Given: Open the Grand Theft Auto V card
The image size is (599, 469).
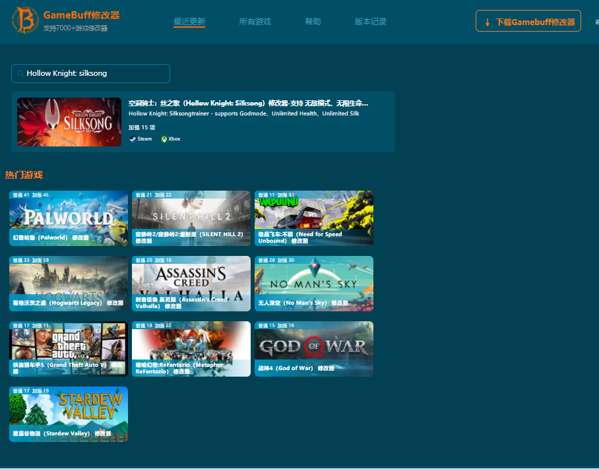Looking at the screenshot, I should click(x=69, y=349).
